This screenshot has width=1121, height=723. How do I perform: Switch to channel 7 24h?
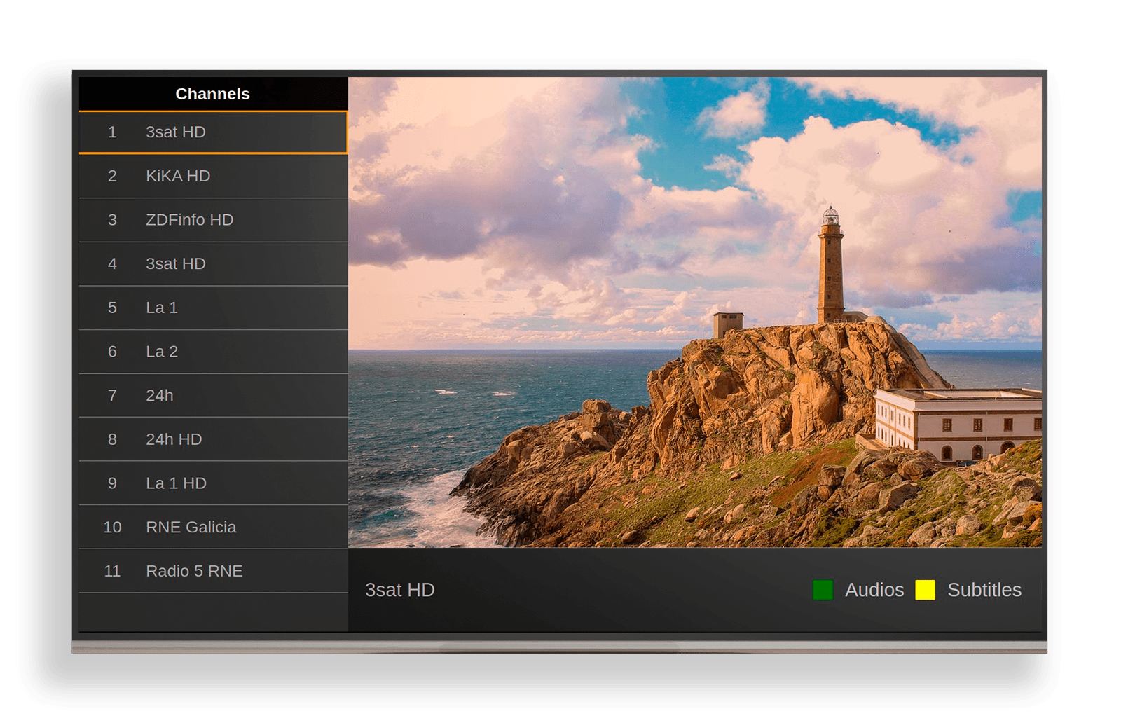coord(213,396)
